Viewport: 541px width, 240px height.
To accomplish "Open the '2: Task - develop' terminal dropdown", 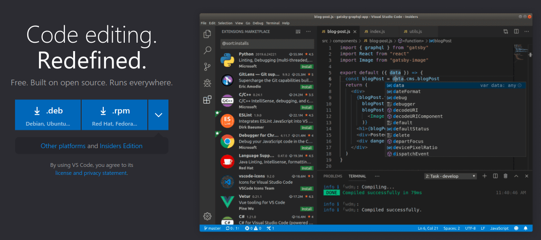I will pyautogui.click(x=450, y=176).
